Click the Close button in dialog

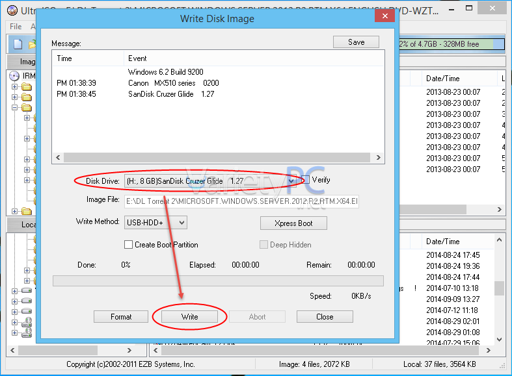tap(325, 317)
